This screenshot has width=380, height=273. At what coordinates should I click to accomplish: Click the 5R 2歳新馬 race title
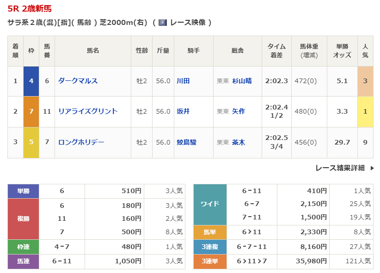coord(30,8)
